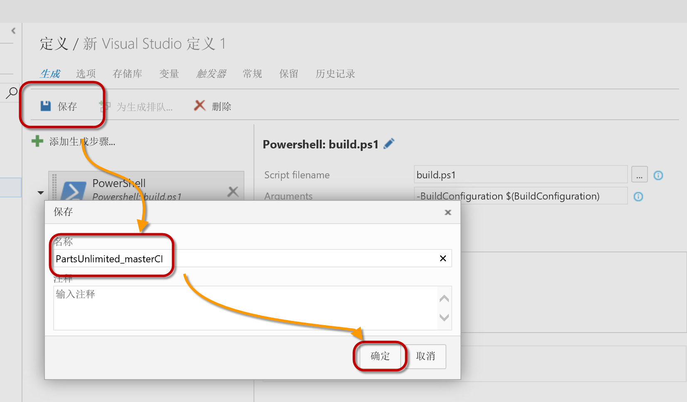Select the 保留 tab
The width and height of the screenshot is (687, 402).
point(289,74)
